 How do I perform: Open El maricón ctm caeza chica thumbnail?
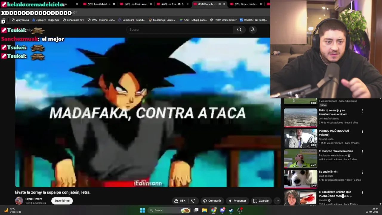tap(301, 159)
